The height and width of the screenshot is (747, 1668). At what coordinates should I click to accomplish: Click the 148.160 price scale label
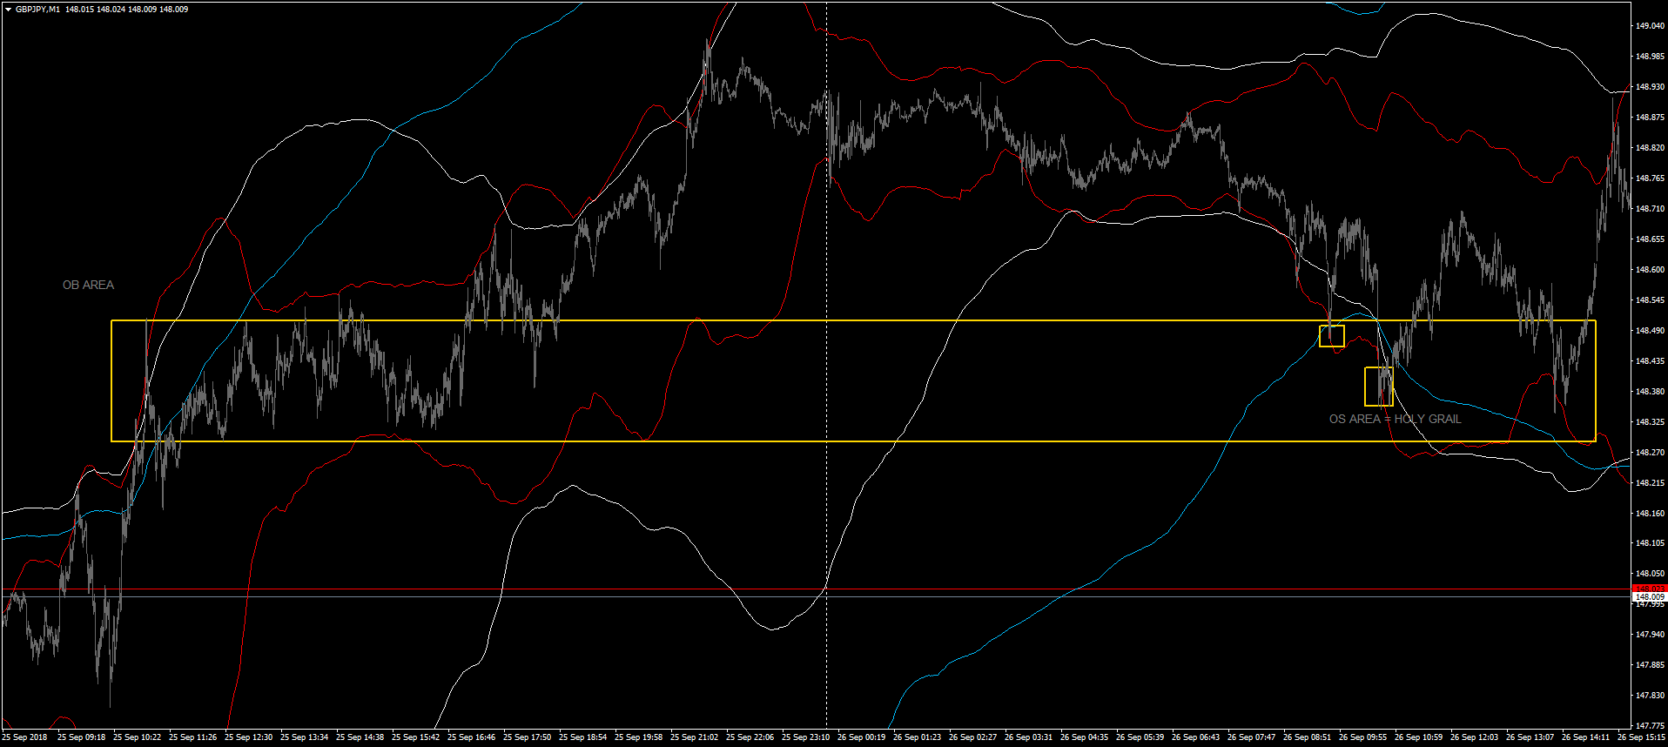point(1650,514)
